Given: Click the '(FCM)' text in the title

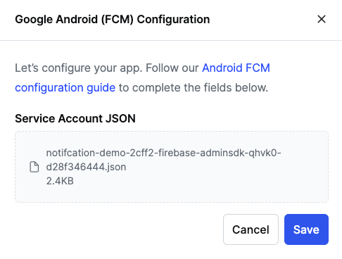Looking at the screenshot, I should point(118,19).
